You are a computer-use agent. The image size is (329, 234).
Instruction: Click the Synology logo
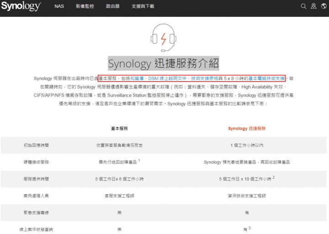[21, 6]
